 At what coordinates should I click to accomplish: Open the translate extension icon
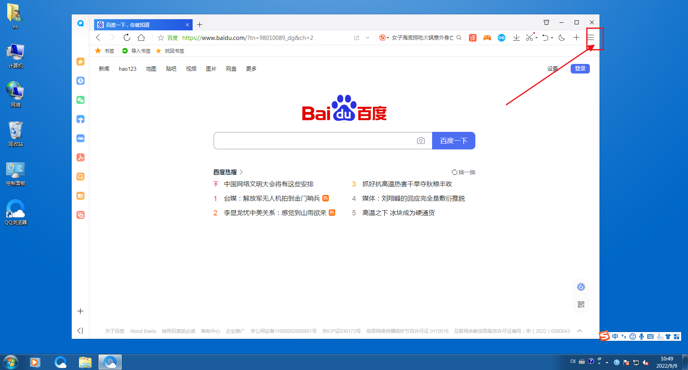473,38
